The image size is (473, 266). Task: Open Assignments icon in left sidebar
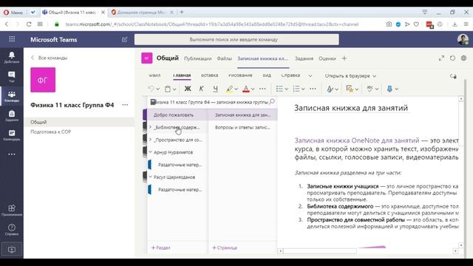(12, 116)
